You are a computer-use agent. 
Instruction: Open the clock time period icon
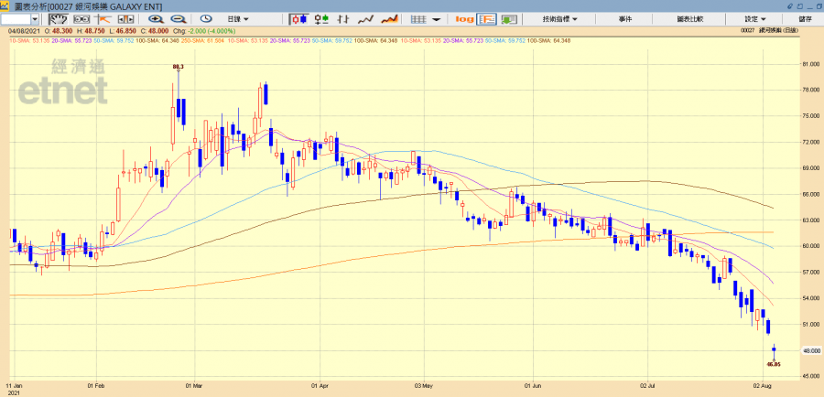click(x=205, y=18)
